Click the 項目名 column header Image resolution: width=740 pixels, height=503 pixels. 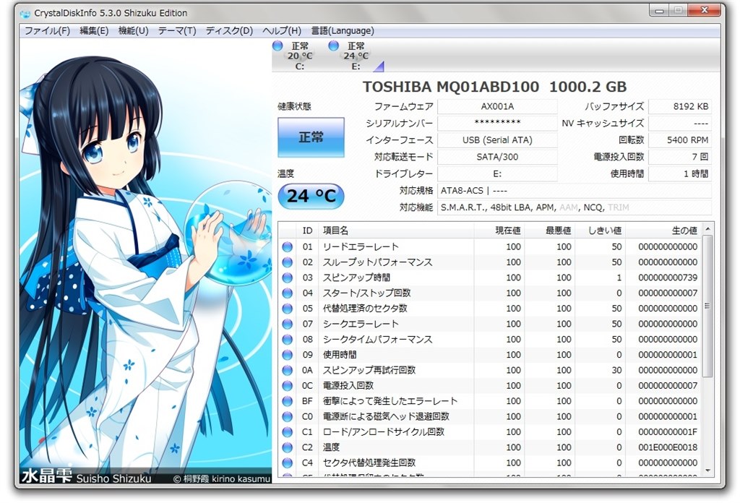coord(335,231)
